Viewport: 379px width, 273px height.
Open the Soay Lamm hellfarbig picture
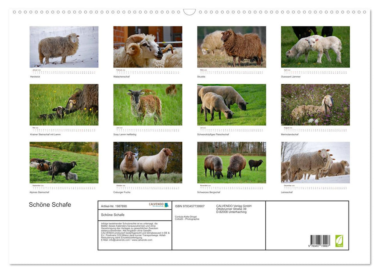click(x=148, y=104)
